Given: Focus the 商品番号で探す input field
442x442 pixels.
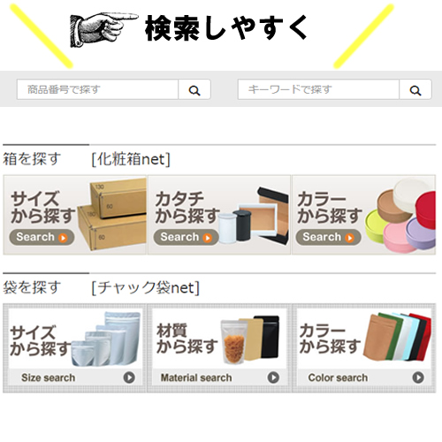Looking at the screenshot, I should [x=98, y=89].
